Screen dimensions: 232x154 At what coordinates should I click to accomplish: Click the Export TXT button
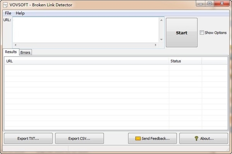tap(28, 138)
